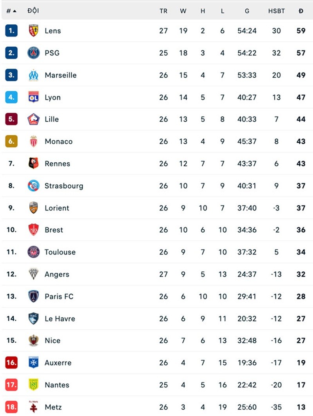Sort teams by the HSBT column
The image size is (313, 416).
pos(277,11)
